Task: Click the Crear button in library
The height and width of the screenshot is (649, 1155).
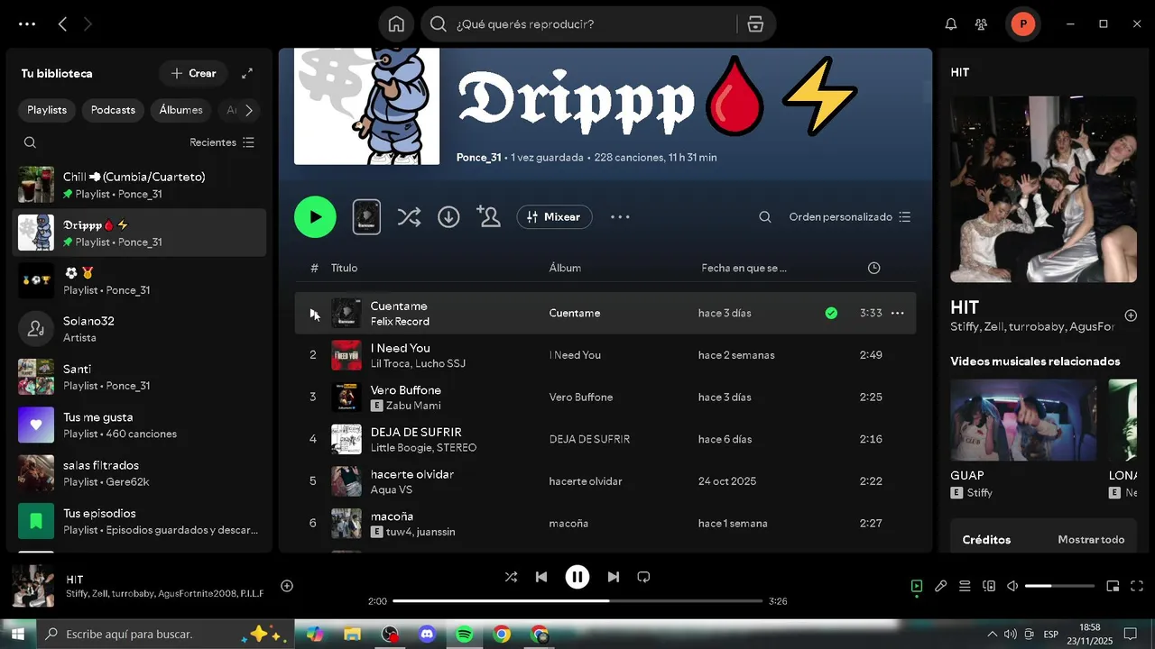Action: click(x=193, y=73)
